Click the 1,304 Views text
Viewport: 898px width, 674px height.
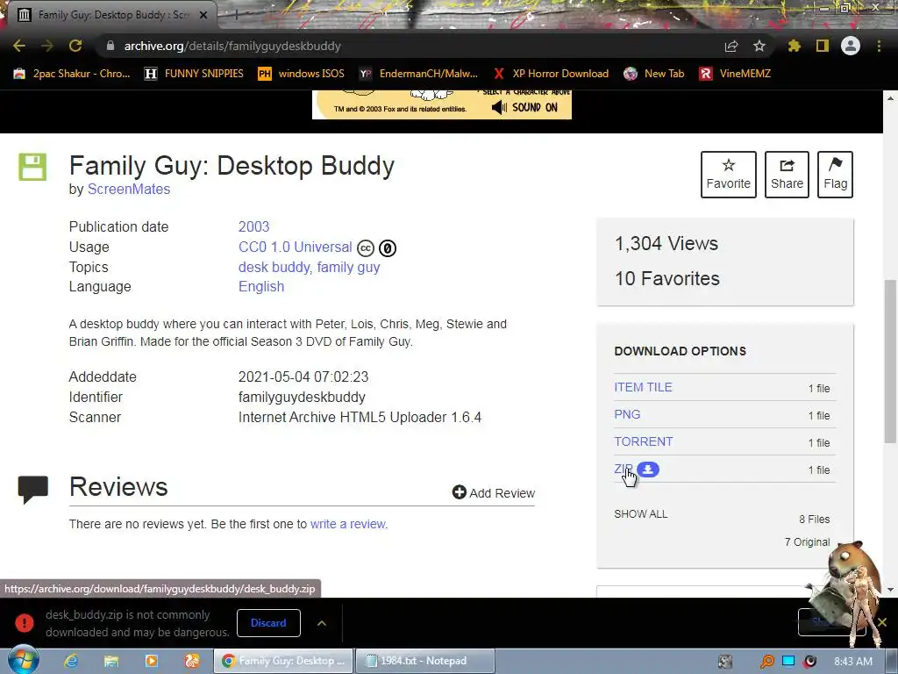[666, 244]
